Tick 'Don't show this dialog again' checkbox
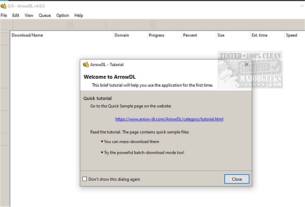305x207 pixels. click(x=84, y=179)
